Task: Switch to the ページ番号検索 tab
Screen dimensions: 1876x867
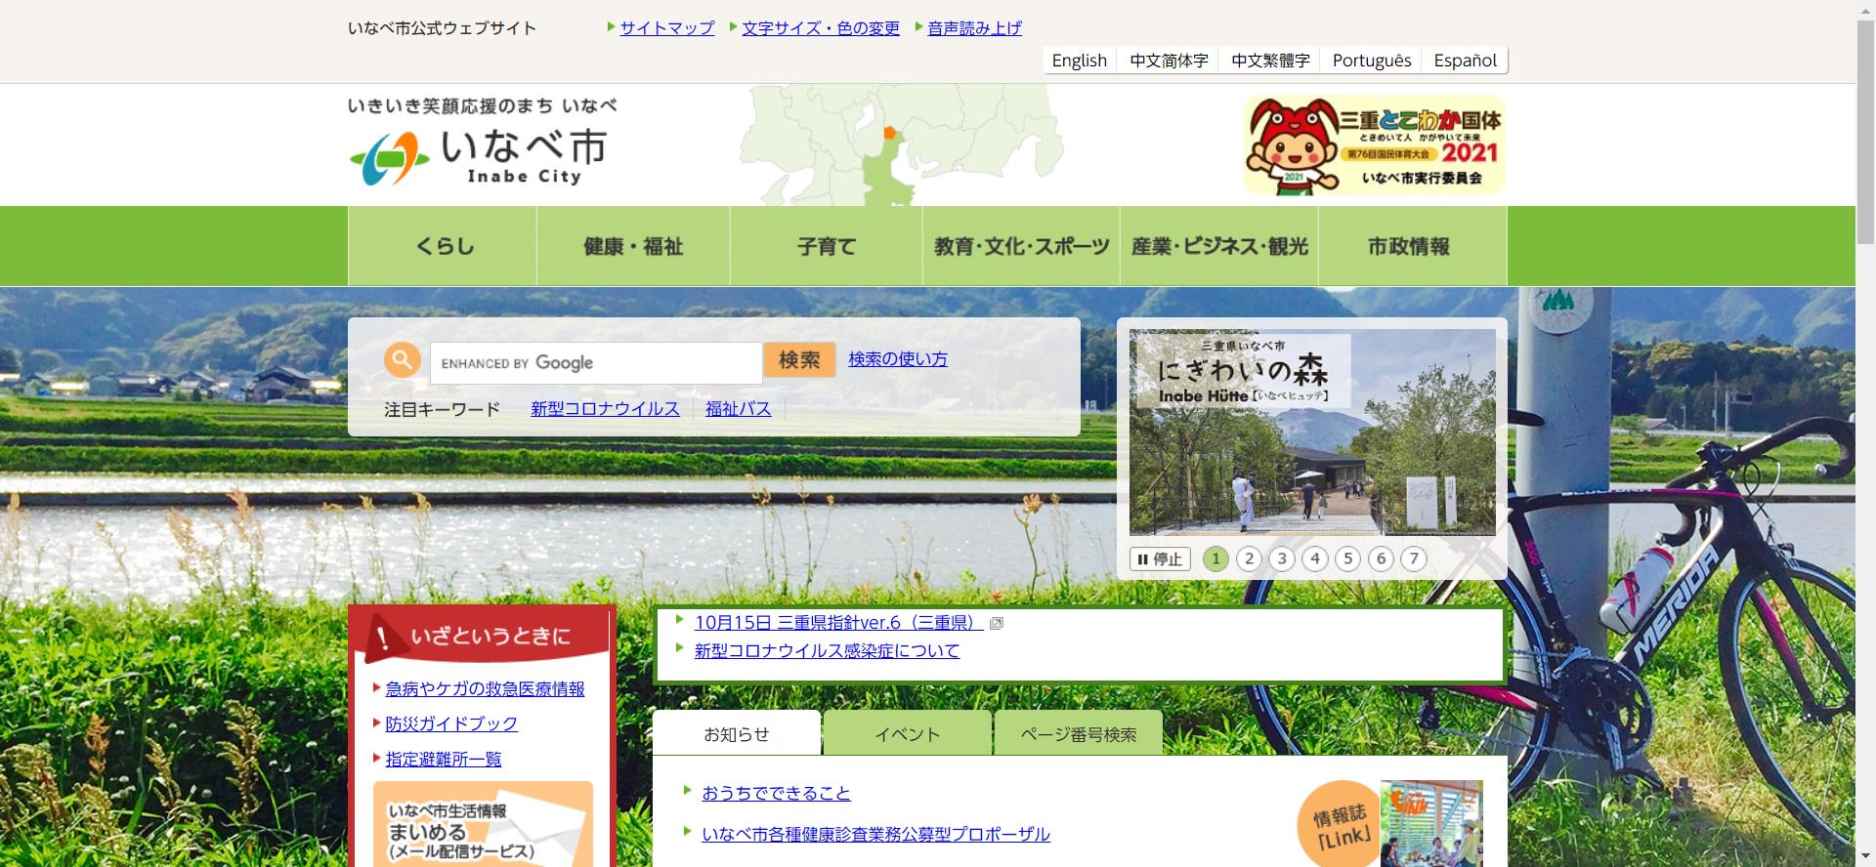Action: (1078, 734)
